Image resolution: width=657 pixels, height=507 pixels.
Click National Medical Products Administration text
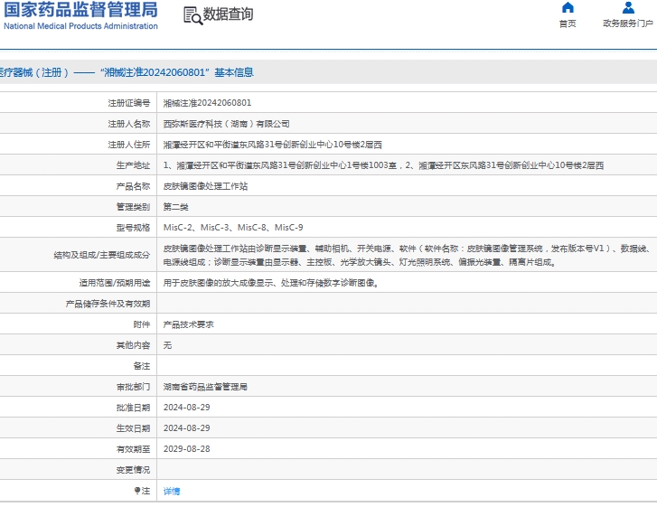tap(80, 26)
